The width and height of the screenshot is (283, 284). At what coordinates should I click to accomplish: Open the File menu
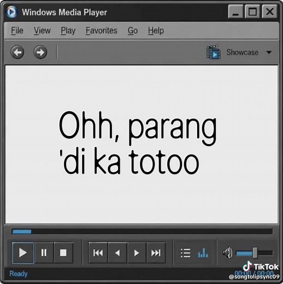(x=17, y=31)
